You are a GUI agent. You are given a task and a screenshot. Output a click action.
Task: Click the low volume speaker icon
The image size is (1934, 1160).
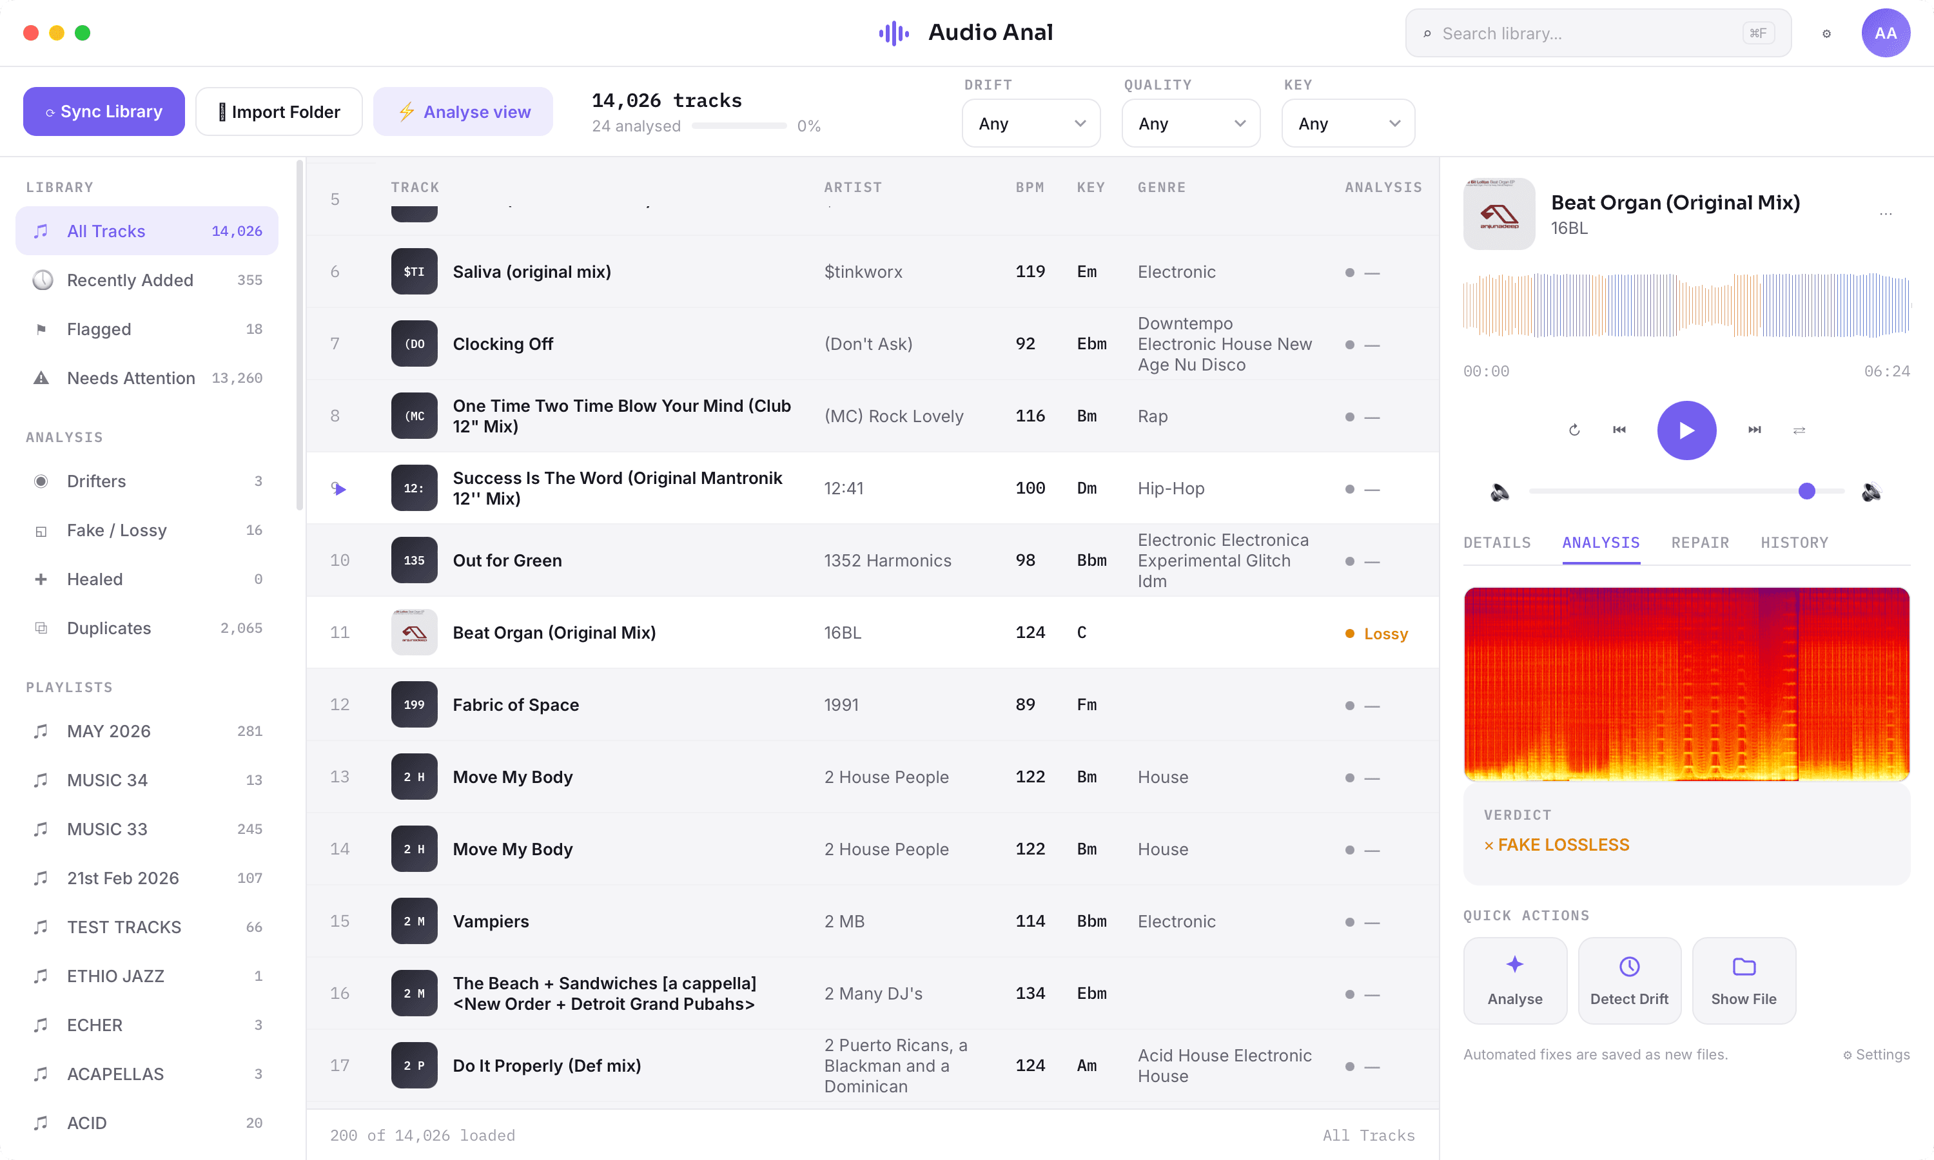1499,492
